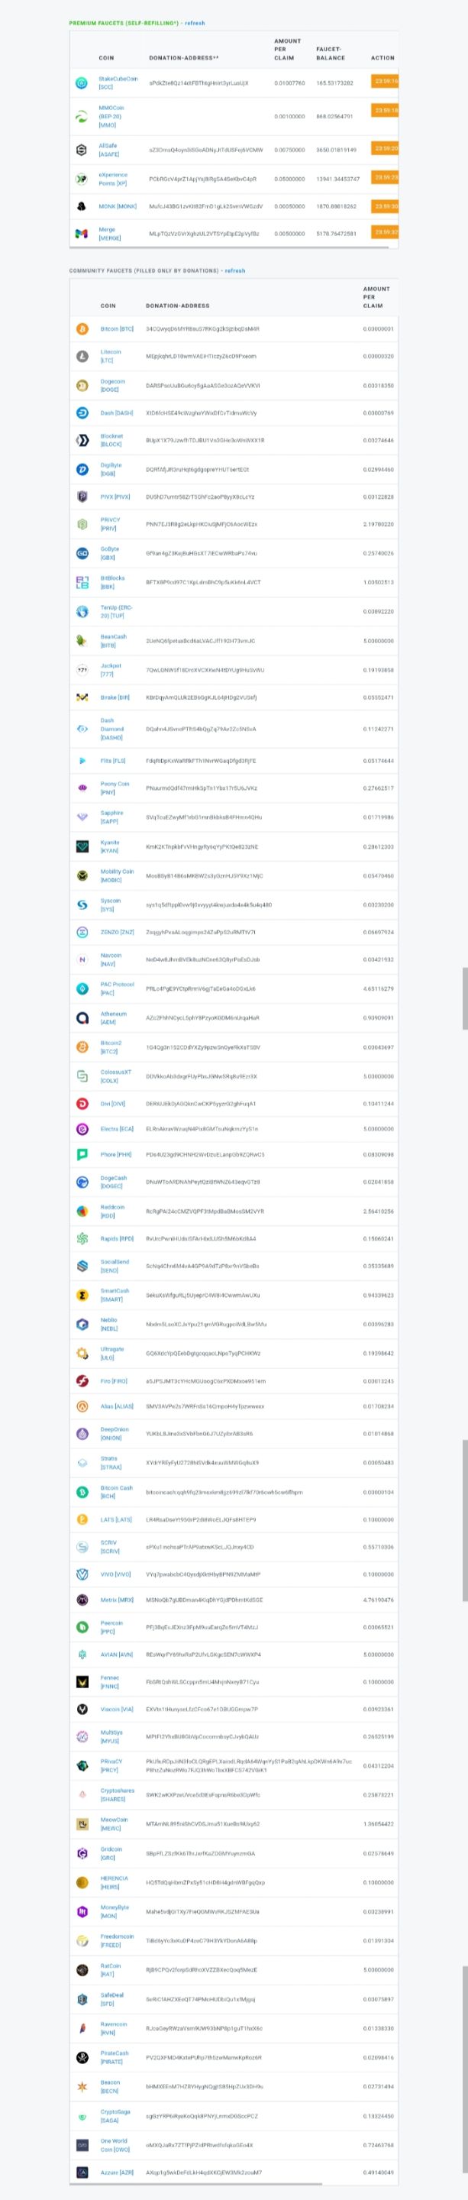
Task: Click the Peercoin coin icon
Action: click(83, 1627)
